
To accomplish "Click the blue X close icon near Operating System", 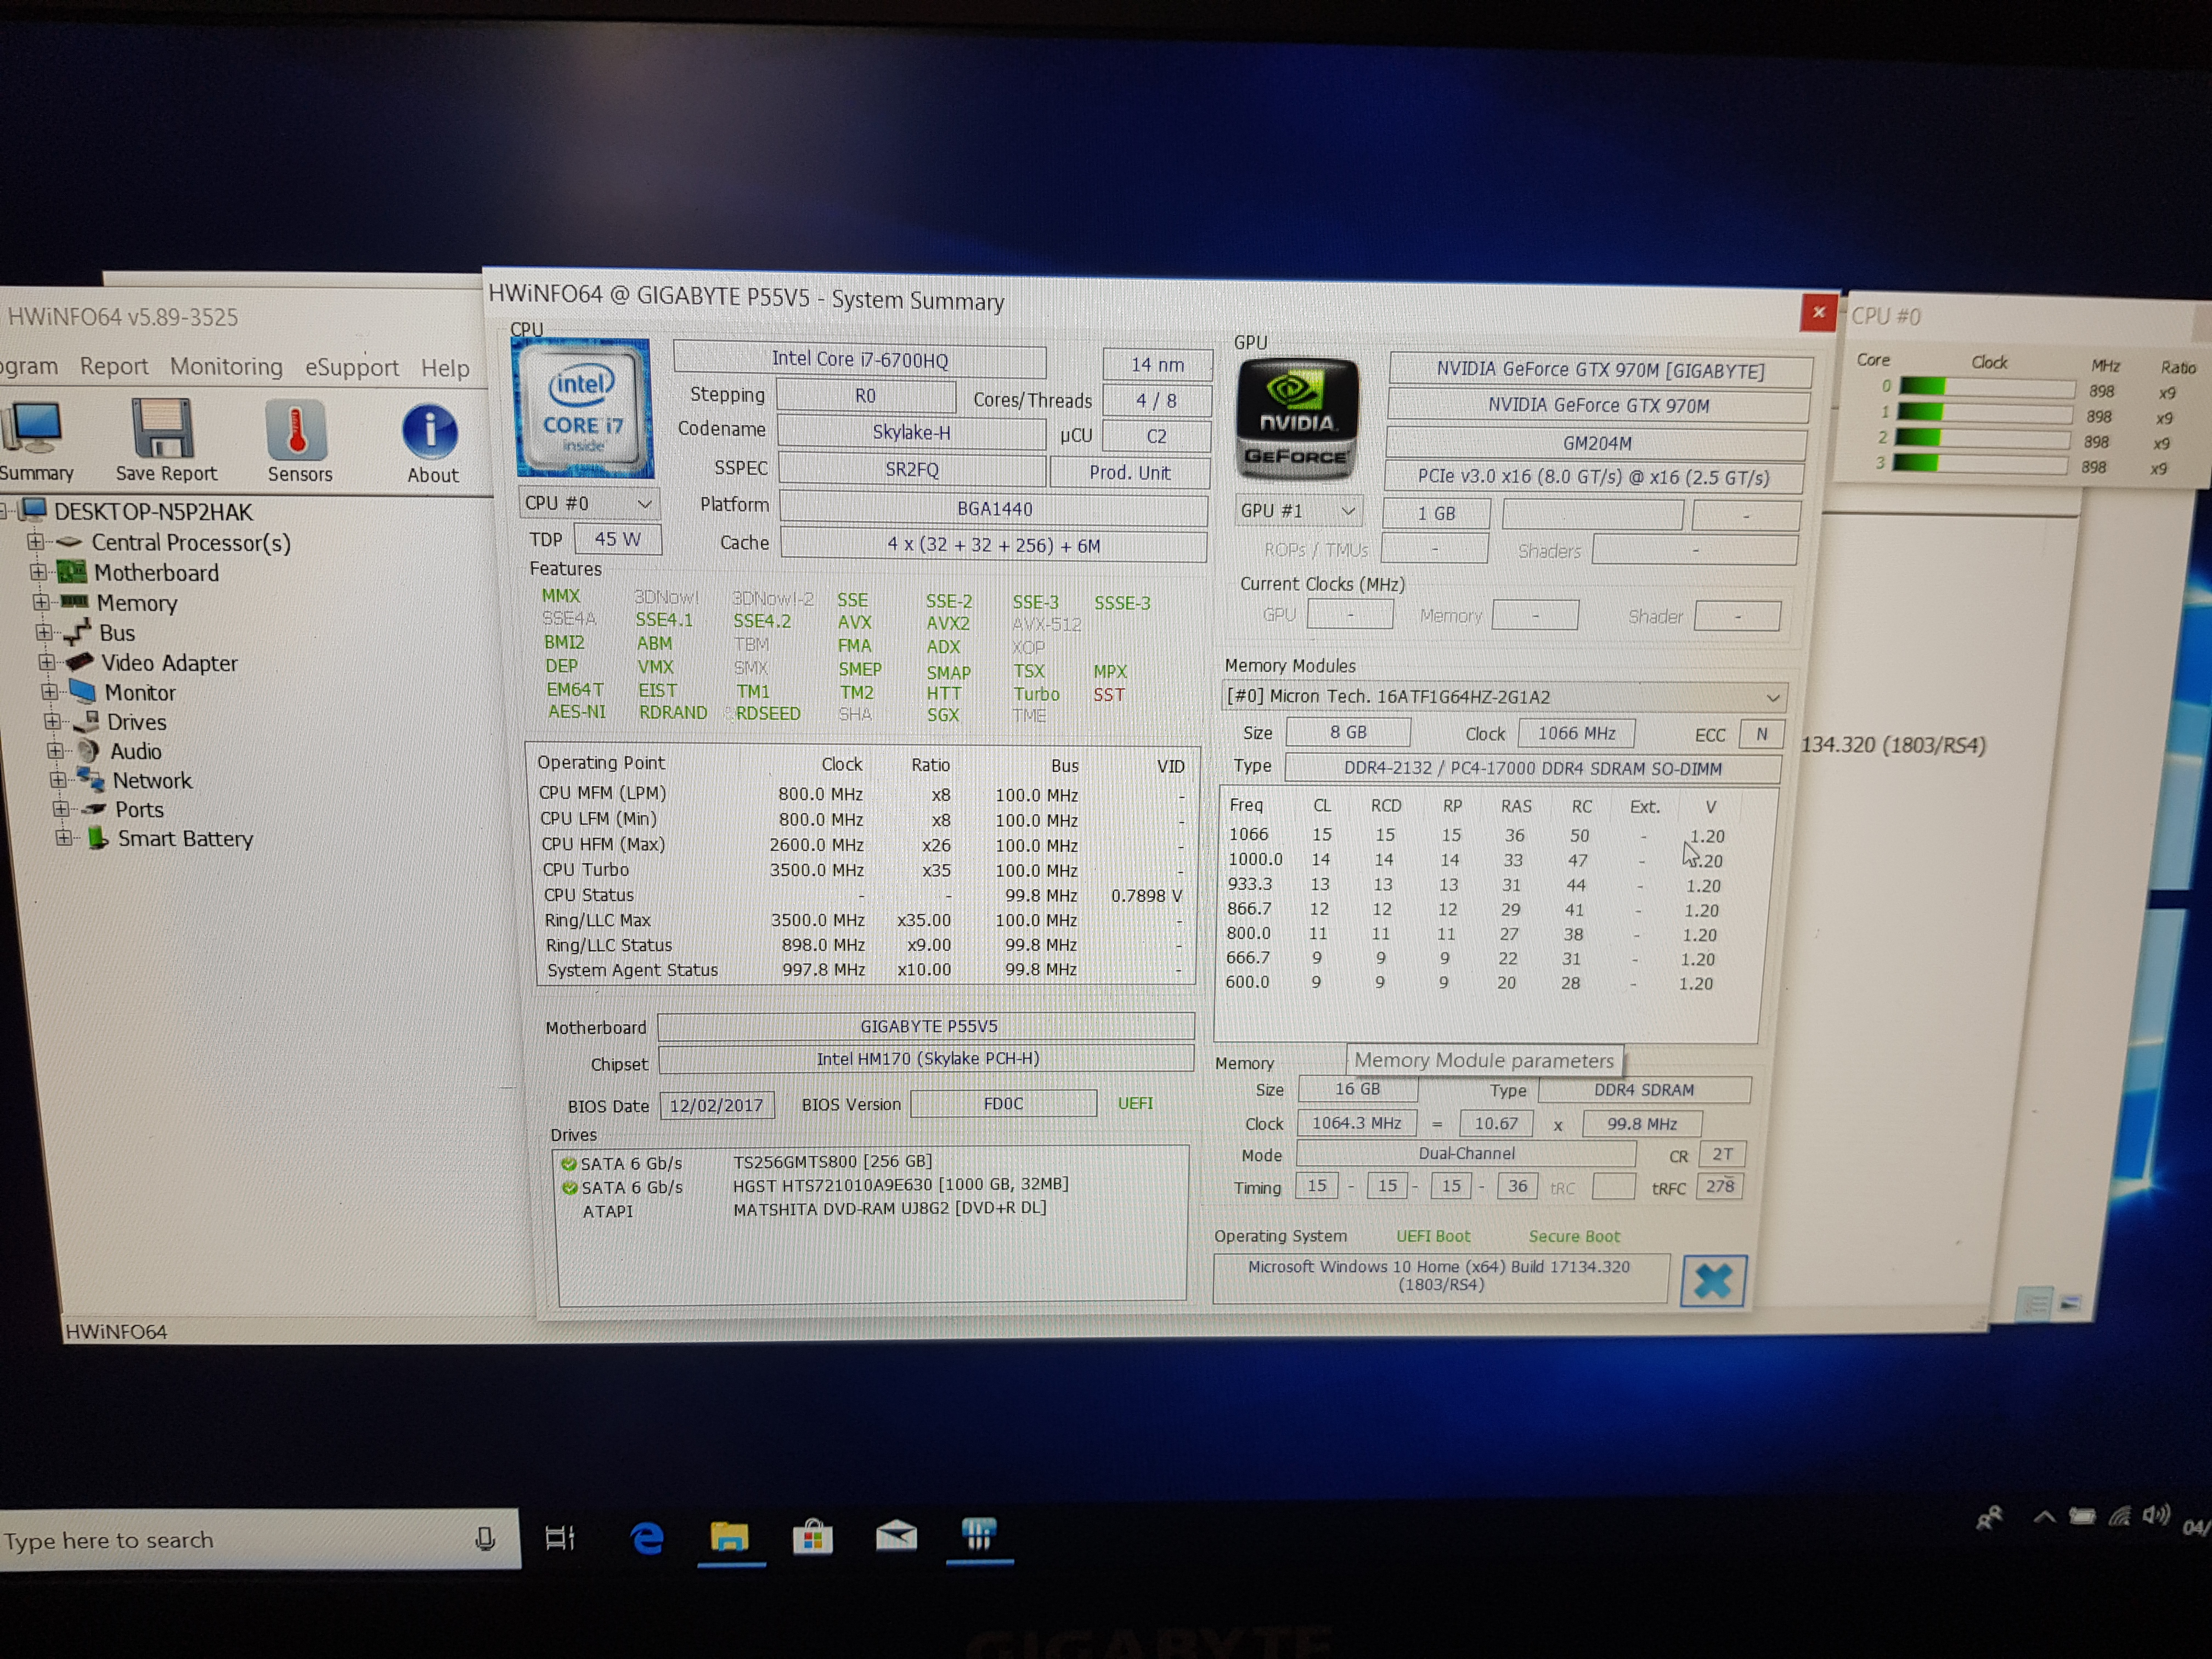I will (1713, 1280).
